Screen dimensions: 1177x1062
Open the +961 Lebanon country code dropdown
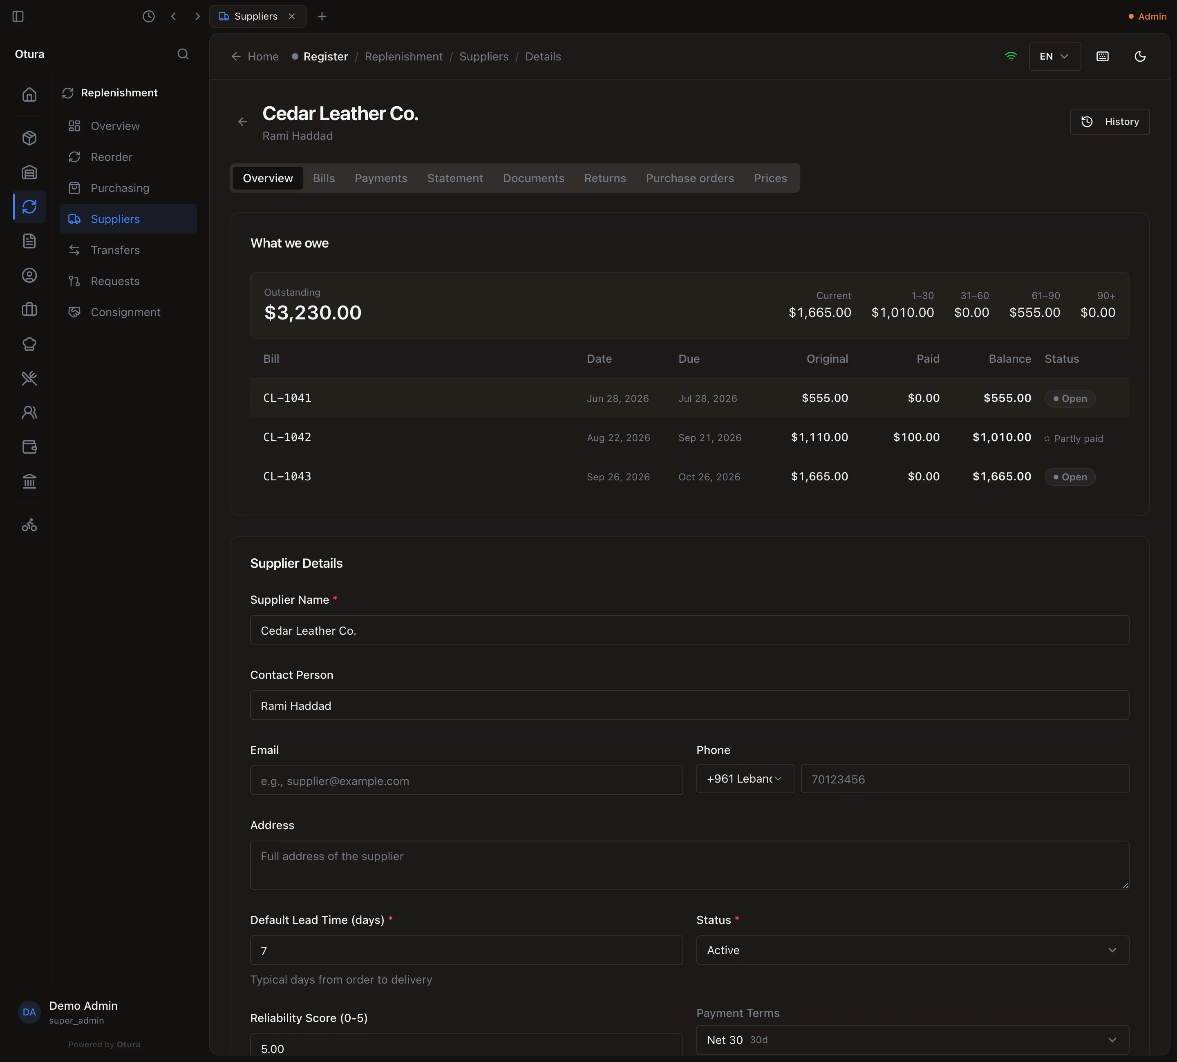[745, 779]
